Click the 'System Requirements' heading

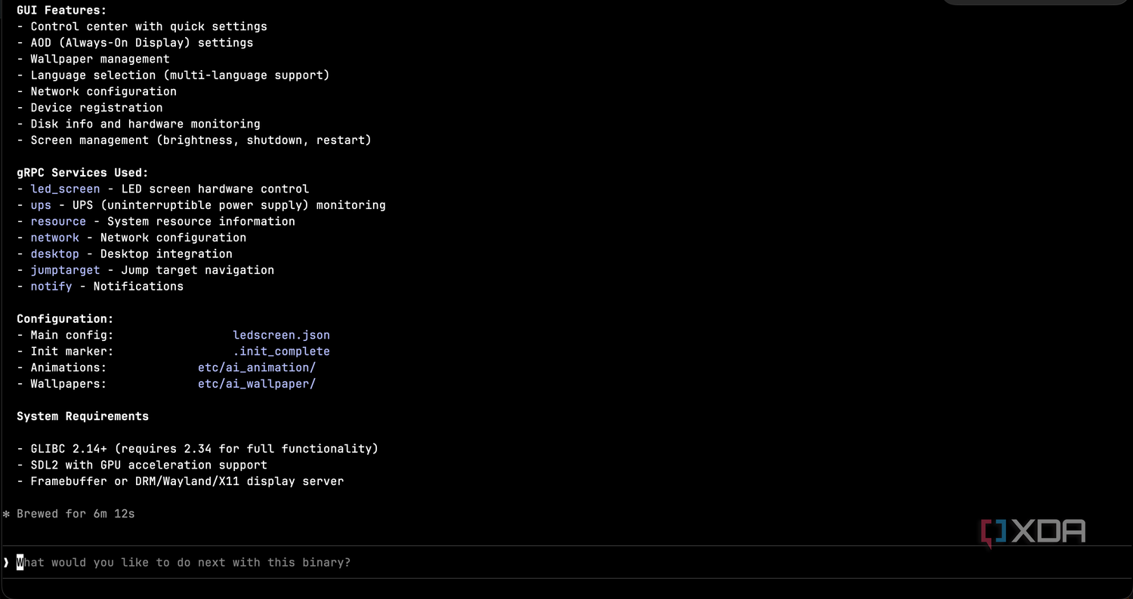click(x=82, y=416)
